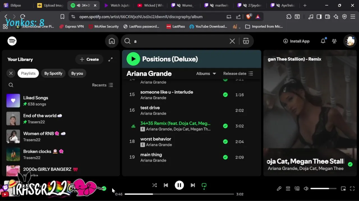Filter library By you
This screenshot has height=201, width=359.
[x=77, y=73]
